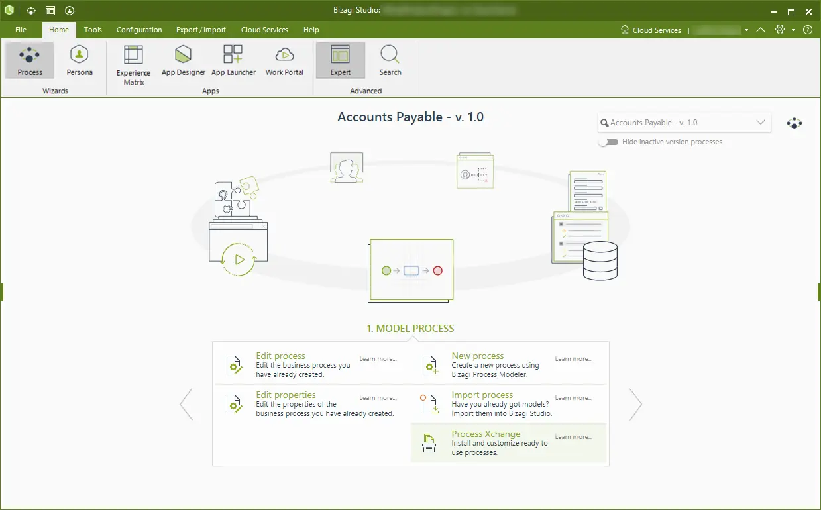Open the help question mark icon
Image resolution: width=821 pixels, height=510 pixels.
point(807,30)
